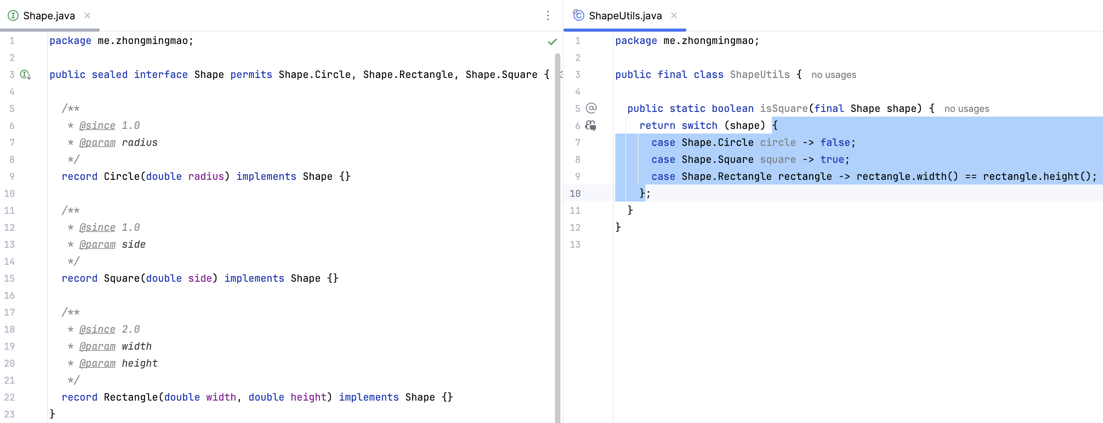Click the @param height tag in Rectangle javadoc
1103x423 pixels.
(x=97, y=363)
